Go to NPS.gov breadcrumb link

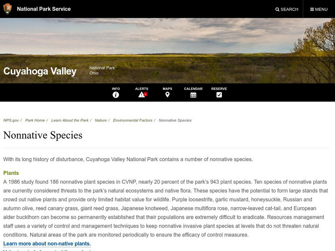(11, 120)
